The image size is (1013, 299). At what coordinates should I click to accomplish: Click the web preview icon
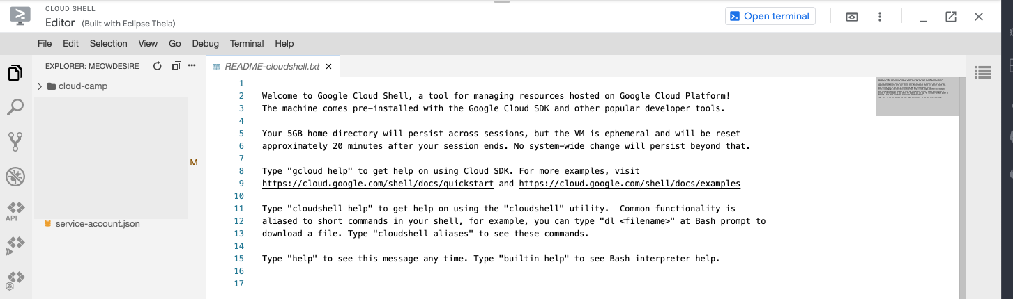click(852, 17)
